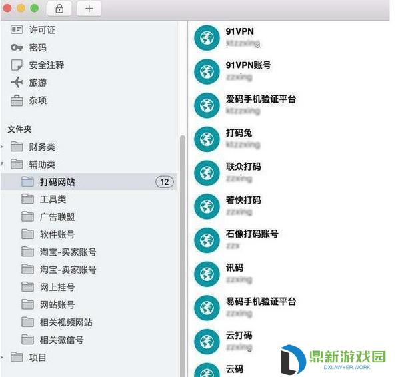Click the globe icon for 易码手机验证平台
This screenshot has width=400, height=377.
click(207, 308)
